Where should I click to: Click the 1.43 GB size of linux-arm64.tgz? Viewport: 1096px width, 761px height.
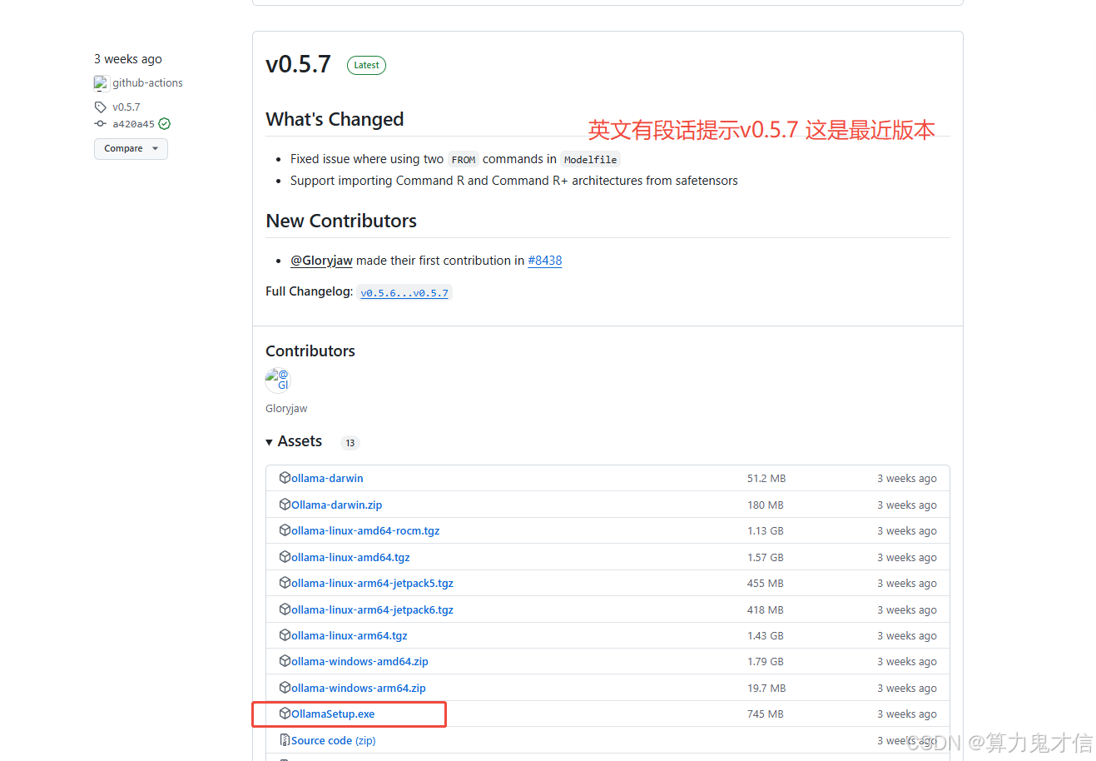(765, 635)
